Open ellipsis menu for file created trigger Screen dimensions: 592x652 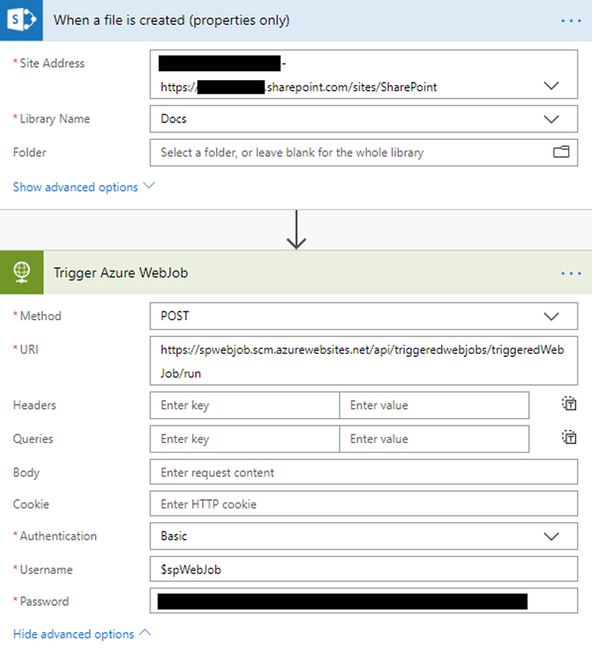click(571, 21)
